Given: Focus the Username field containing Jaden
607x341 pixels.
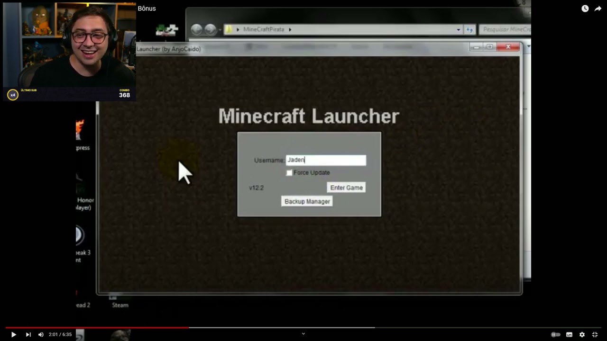Looking at the screenshot, I should (326, 160).
